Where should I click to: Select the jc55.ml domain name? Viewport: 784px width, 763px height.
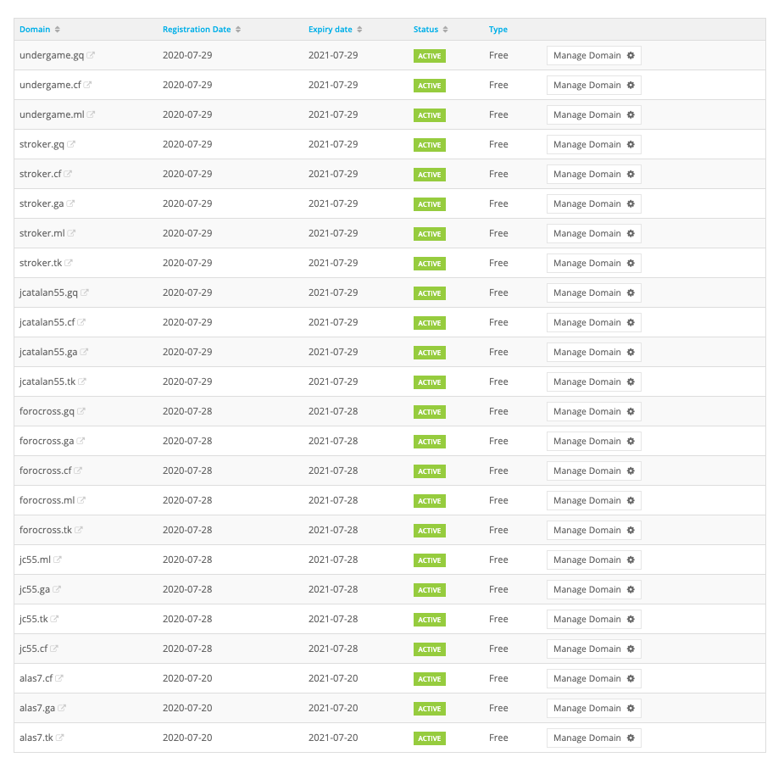[35, 560]
